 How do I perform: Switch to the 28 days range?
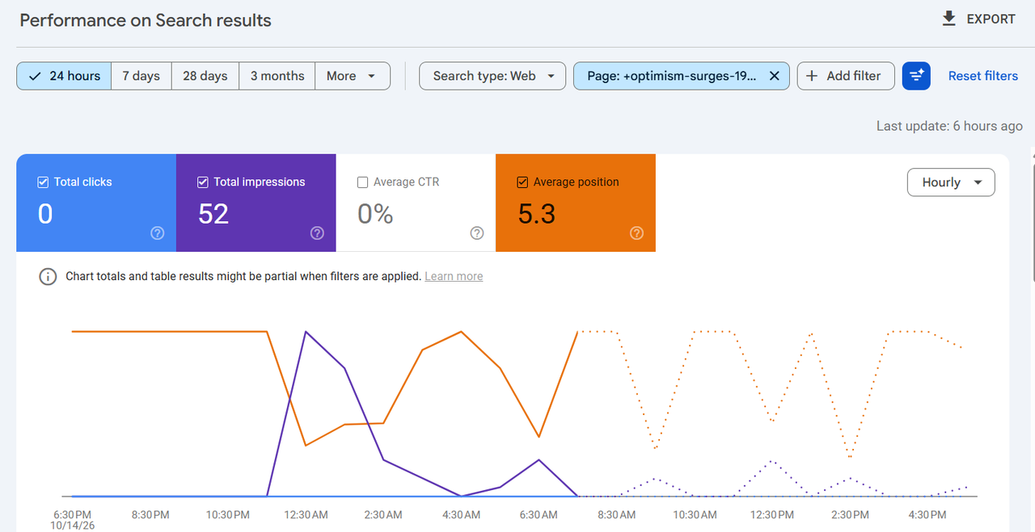205,76
